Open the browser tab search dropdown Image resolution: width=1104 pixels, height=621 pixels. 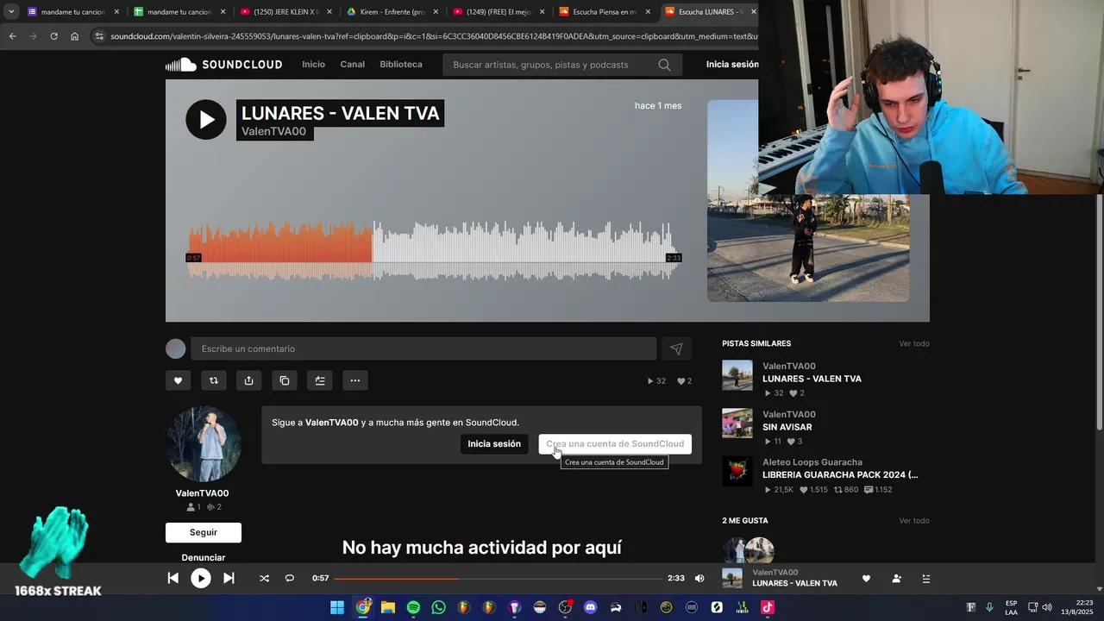coord(11,12)
